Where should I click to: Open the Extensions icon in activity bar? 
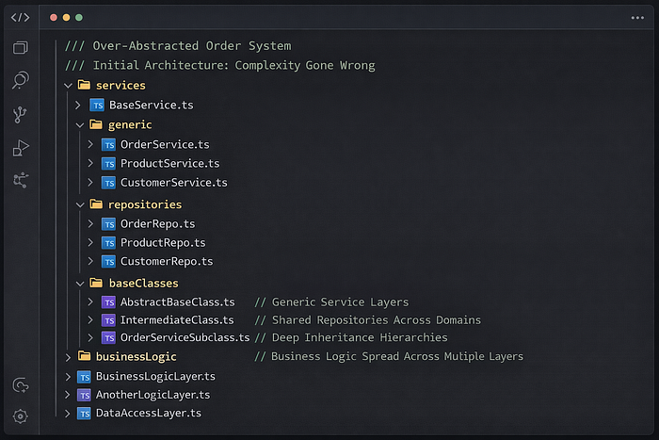(x=21, y=180)
